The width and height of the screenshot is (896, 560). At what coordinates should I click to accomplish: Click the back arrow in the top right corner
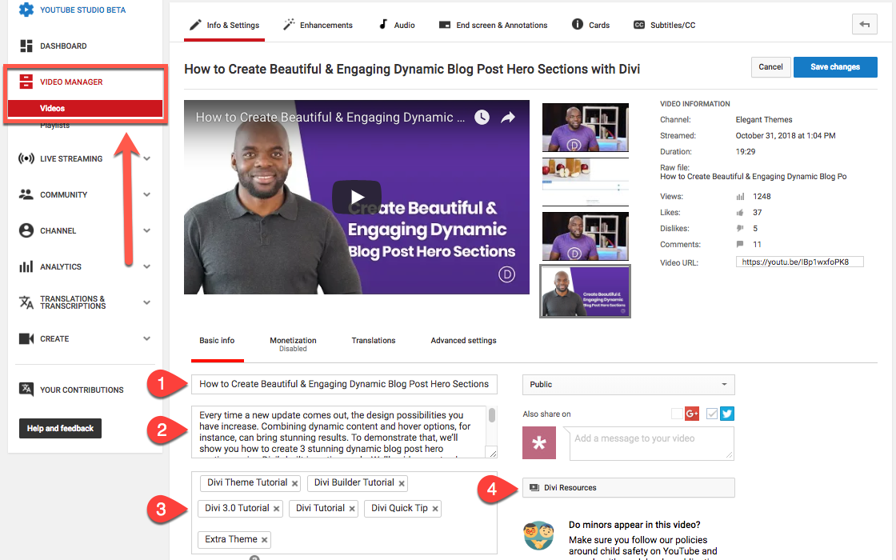click(864, 24)
